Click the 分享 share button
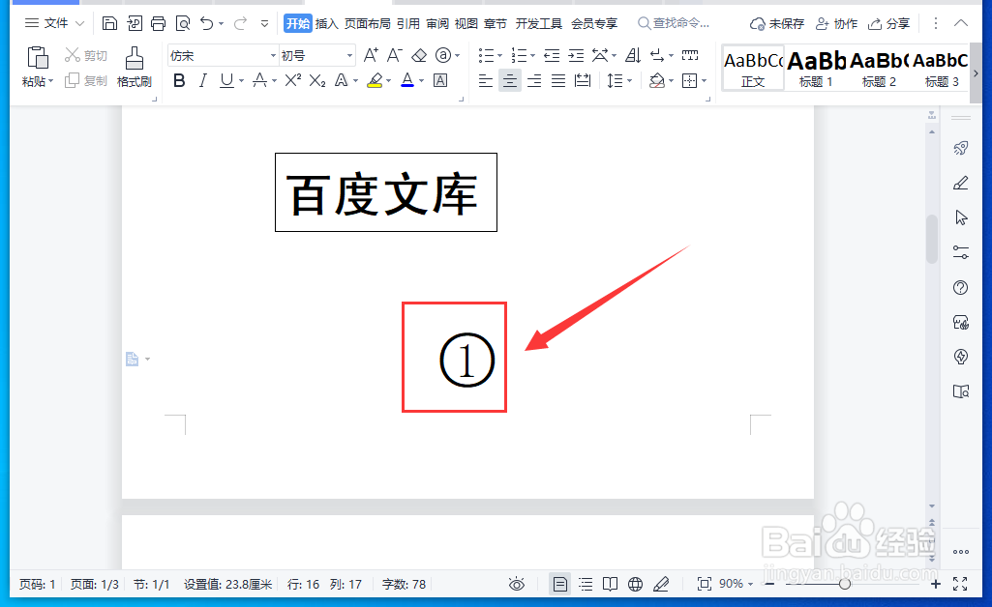992x607 pixels. click(x=888, y=24)
